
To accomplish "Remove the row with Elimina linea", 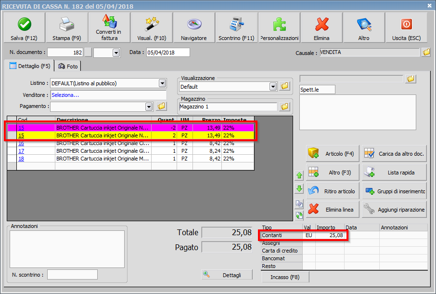I will [333, 209].
